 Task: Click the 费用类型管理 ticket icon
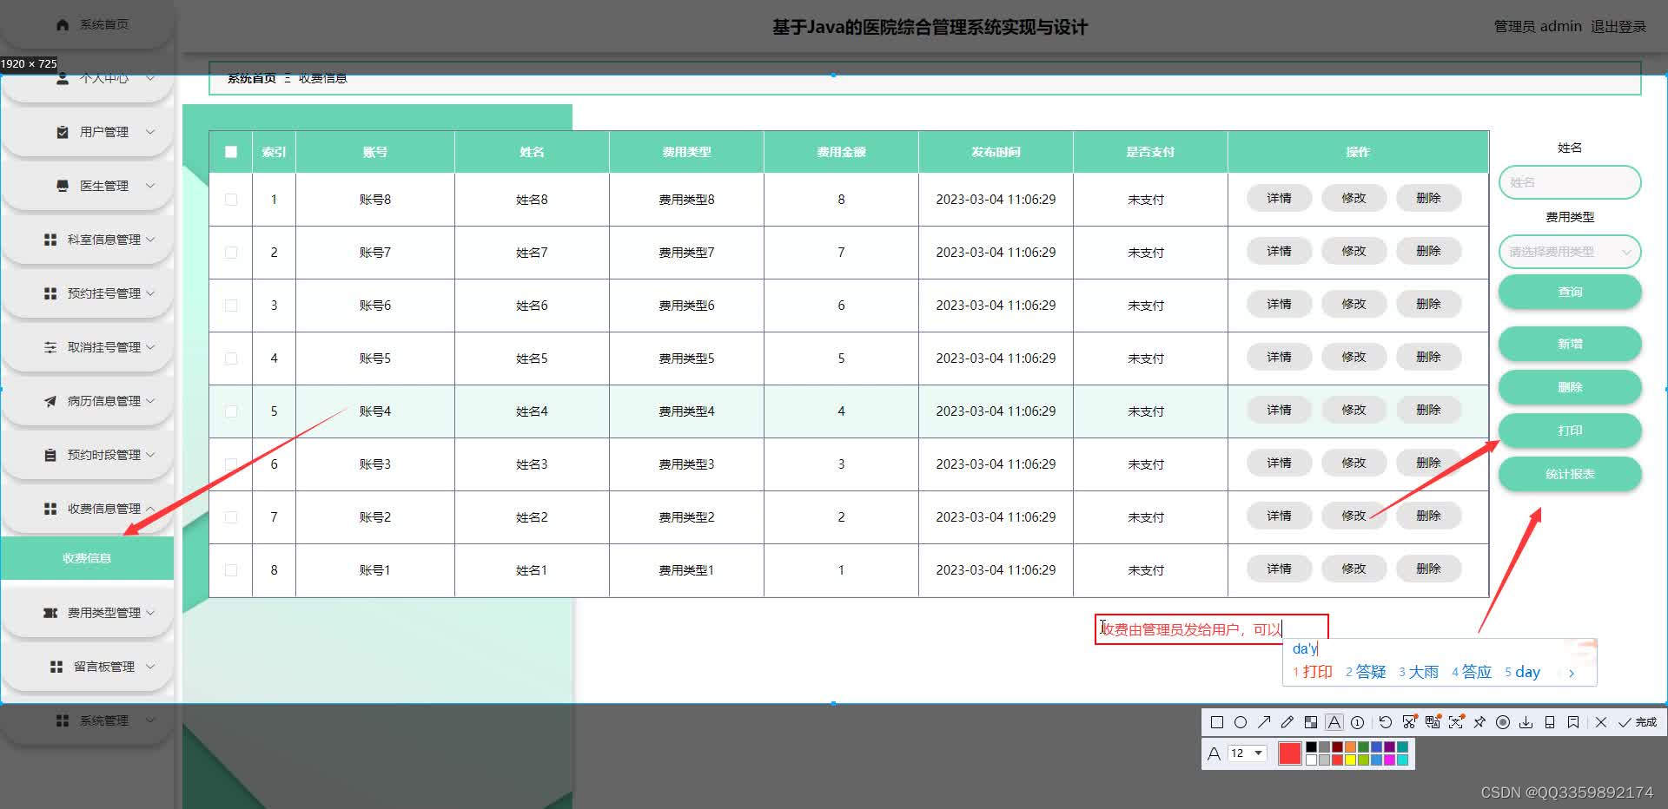50,613
